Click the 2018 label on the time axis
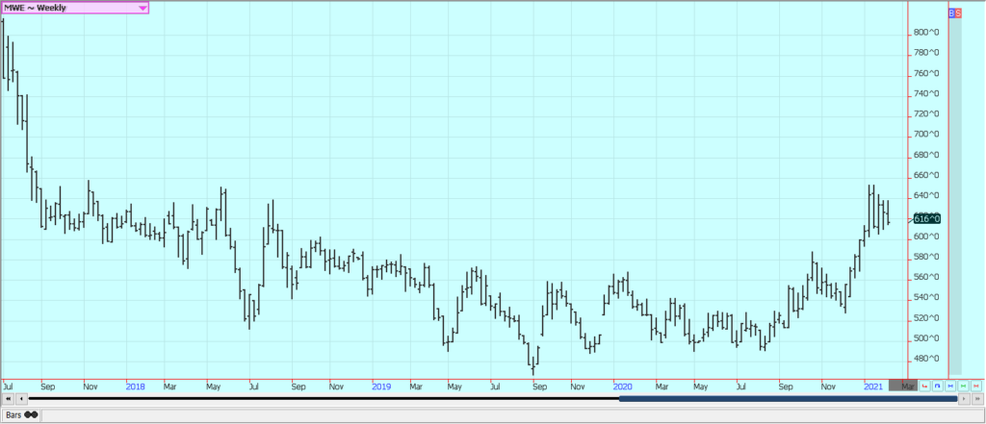Viewport: 986px width, 424px height. point(135,387)
